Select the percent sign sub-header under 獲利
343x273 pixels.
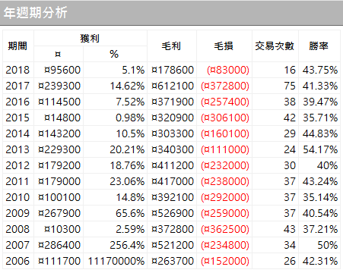tap(115, 54)
